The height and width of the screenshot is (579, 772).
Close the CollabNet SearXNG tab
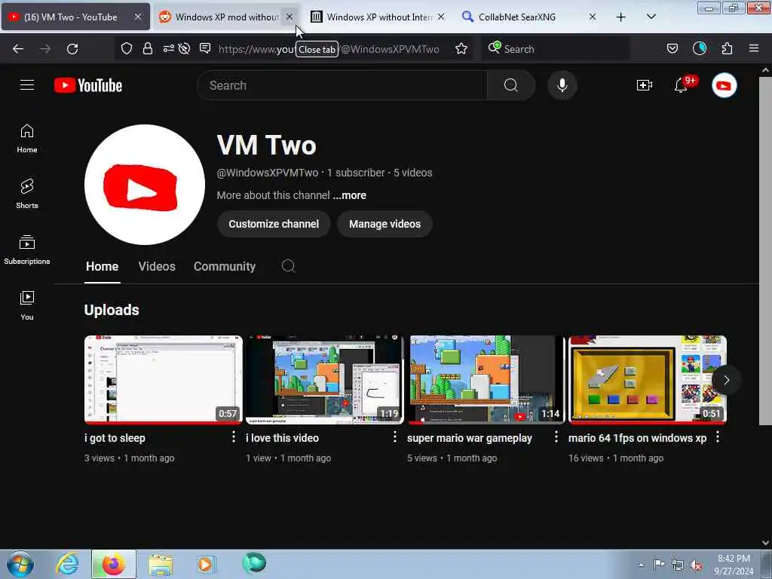click(593, 17)
